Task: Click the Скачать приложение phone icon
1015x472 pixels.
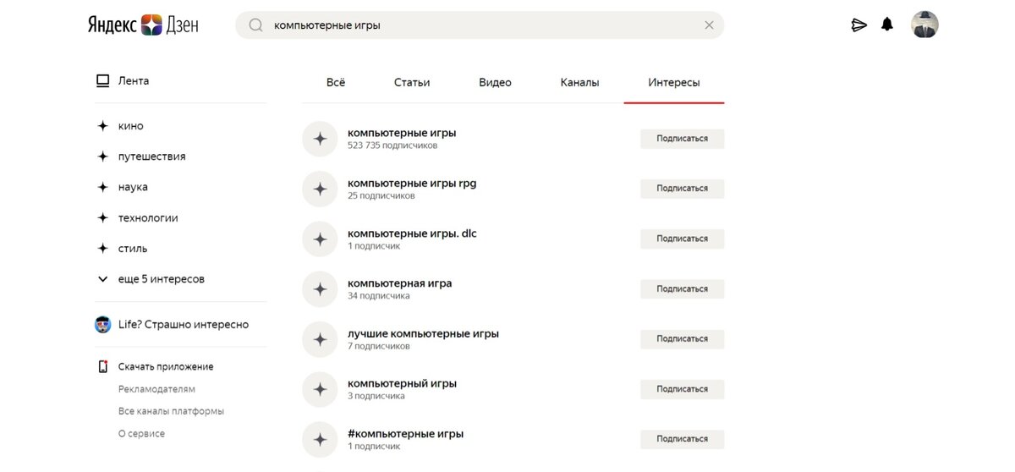Action: click(103, 367)
